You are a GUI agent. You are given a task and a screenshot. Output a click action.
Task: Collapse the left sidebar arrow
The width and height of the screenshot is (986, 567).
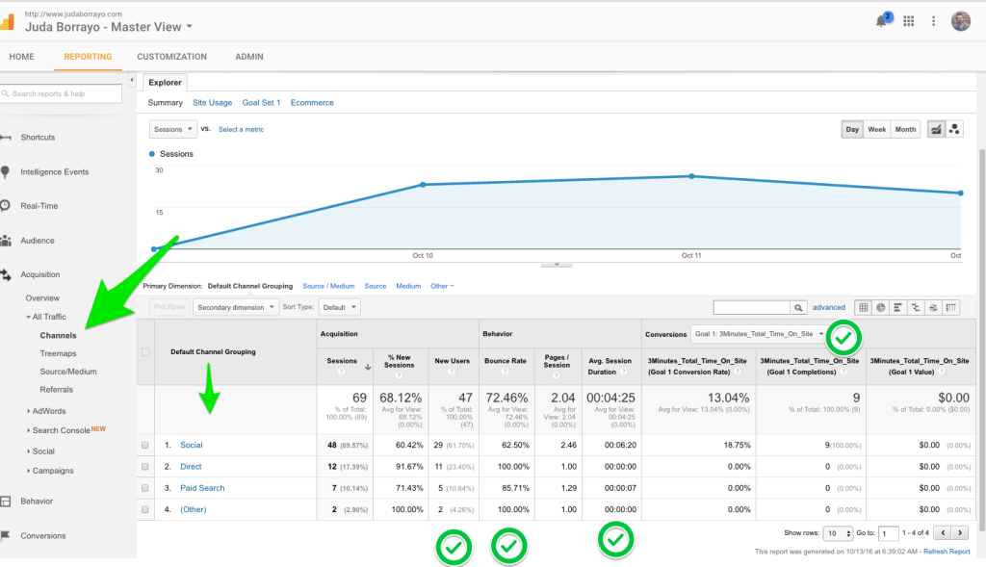click(x=131, y=80)
